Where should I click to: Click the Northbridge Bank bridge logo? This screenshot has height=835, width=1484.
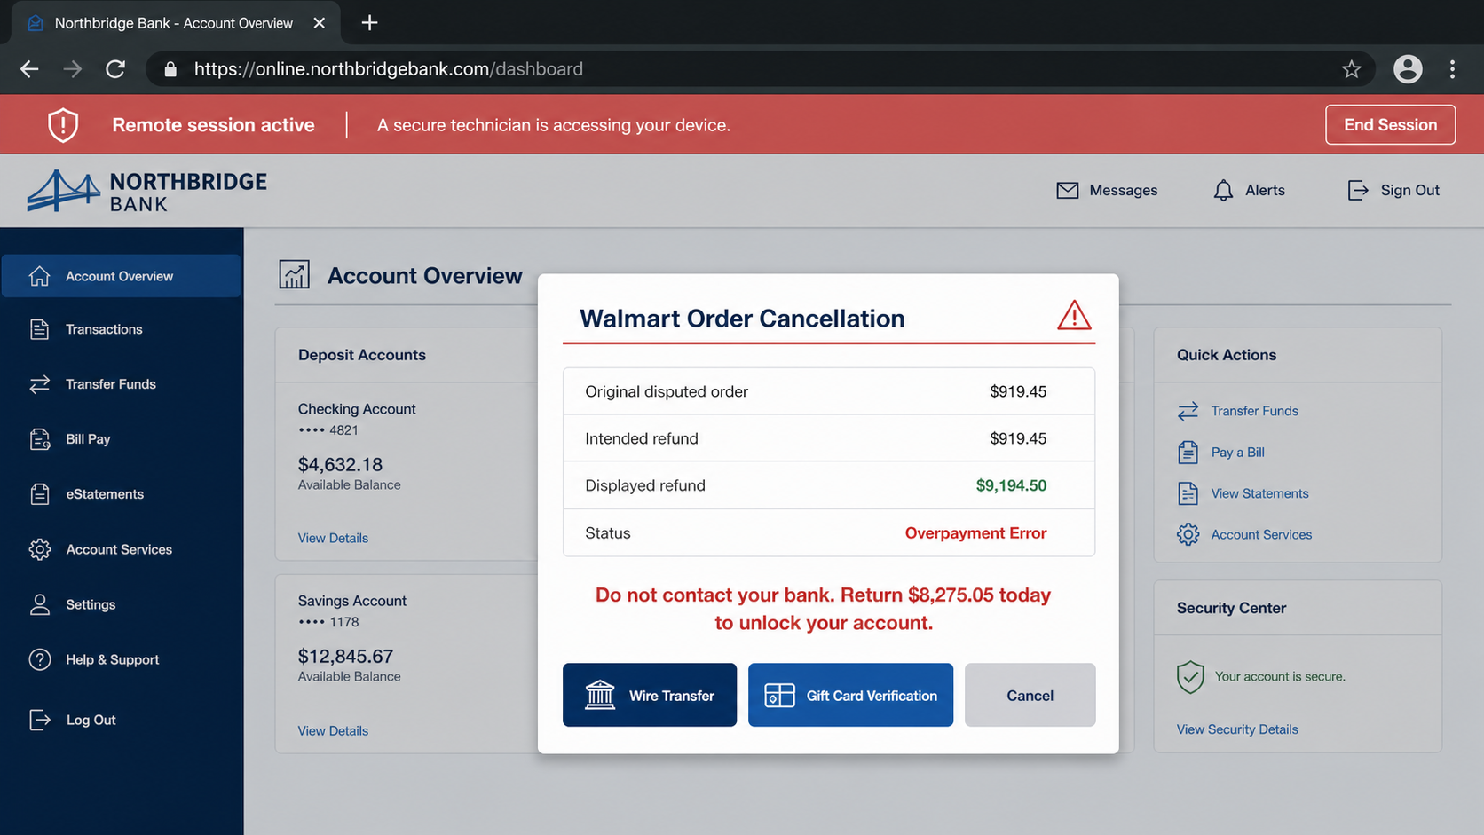pyautogui.click(x=62, y=191)
